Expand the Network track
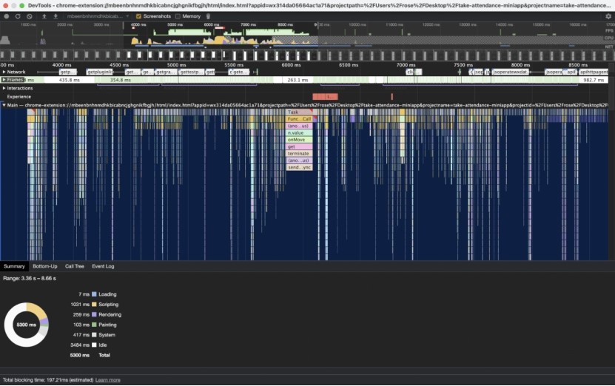Screen dimensions: 615x386 [4, 72]
